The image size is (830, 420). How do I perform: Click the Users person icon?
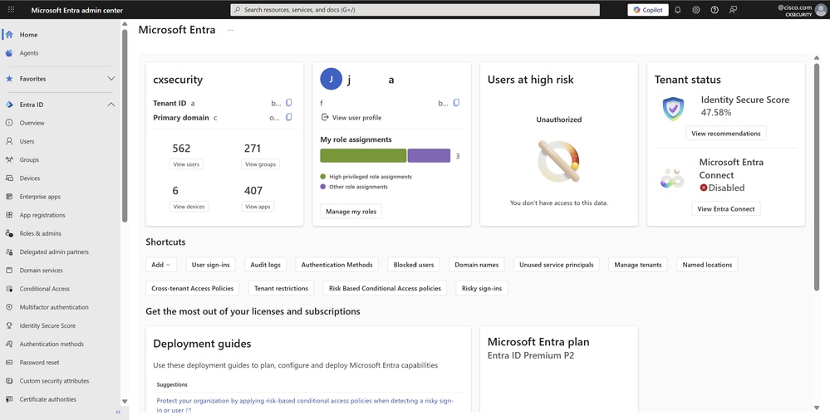(x=9, y=141)
